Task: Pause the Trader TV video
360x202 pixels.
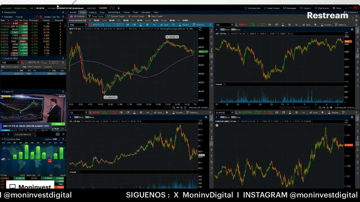Action: 3,134
